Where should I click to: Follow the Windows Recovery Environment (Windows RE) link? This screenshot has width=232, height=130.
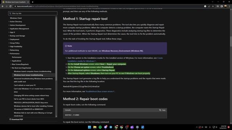pos(123,51)
